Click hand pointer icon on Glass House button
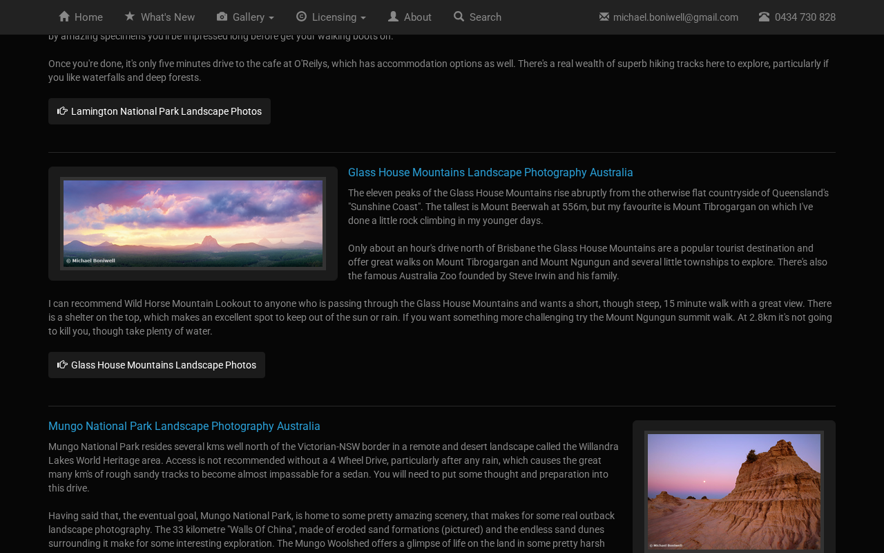 (62, 364)
